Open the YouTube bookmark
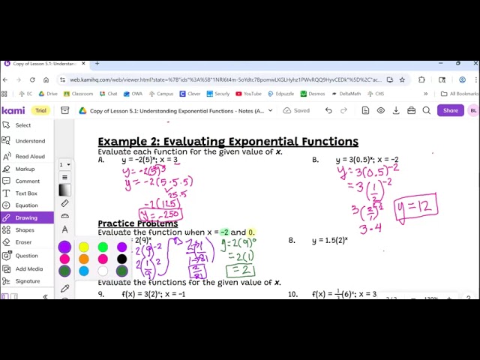The image size is (480, 360). pyautogui.click(x=248, y=94)
